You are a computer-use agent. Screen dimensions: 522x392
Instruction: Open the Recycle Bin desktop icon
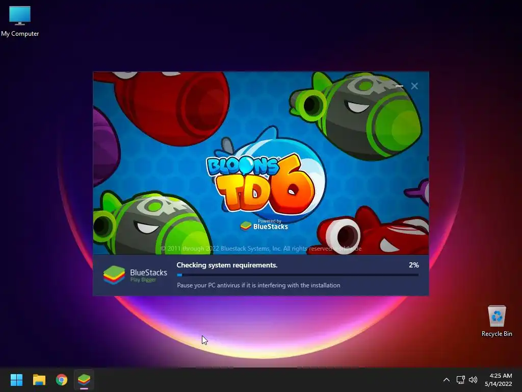point(497,321)
